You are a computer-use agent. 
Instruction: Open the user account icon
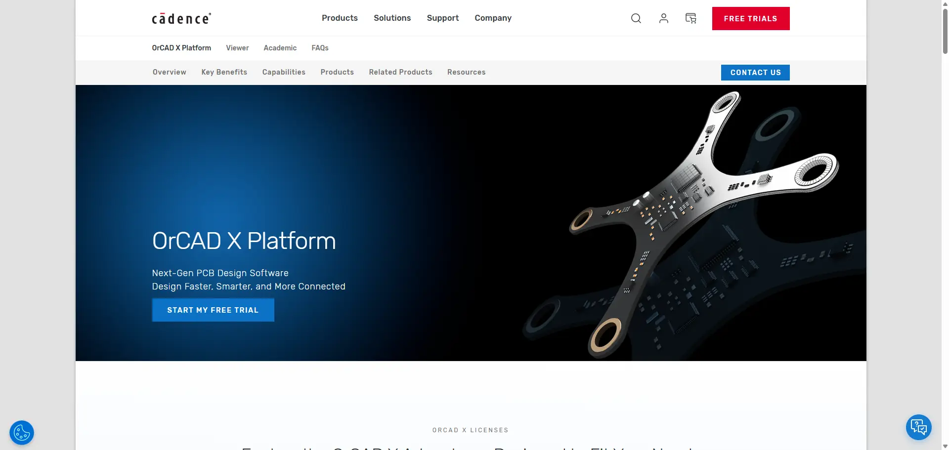click(x=664, y=18)
